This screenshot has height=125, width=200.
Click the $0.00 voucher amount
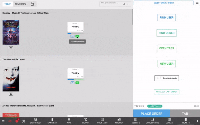pos(196,106)
